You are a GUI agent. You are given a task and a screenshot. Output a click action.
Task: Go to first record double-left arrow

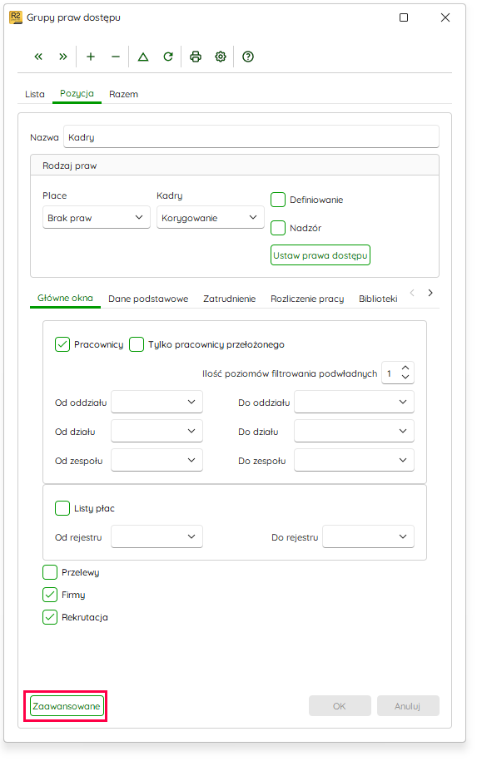pos(38,57)
